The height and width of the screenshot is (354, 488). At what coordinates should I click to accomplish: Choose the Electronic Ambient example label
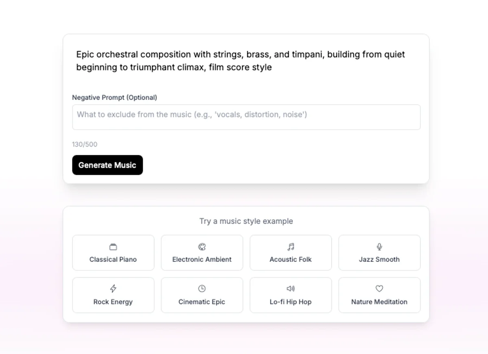[x=202, y=259]
